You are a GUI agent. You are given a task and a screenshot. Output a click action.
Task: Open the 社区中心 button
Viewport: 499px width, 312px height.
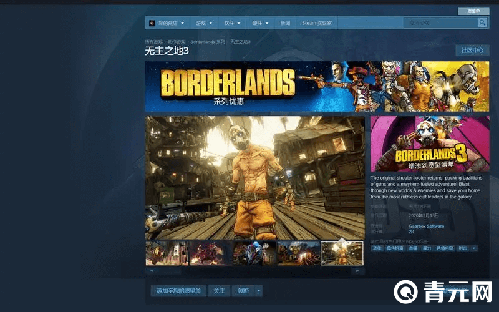pyautogui.click(x=472, y=51)
